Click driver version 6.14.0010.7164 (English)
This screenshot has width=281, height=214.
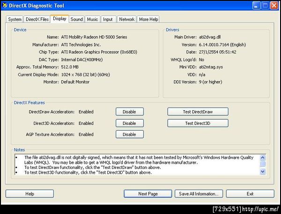coord(222,45)
